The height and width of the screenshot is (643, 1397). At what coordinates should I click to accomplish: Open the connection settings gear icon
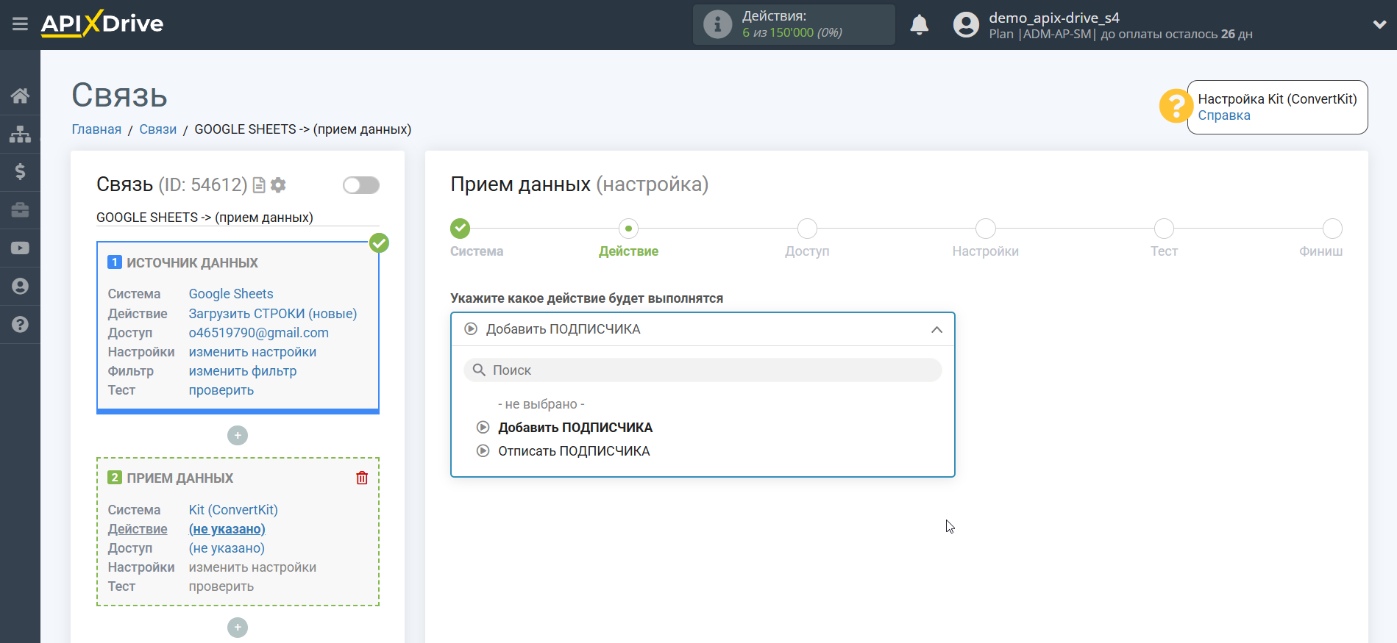[x=278, y=185]
